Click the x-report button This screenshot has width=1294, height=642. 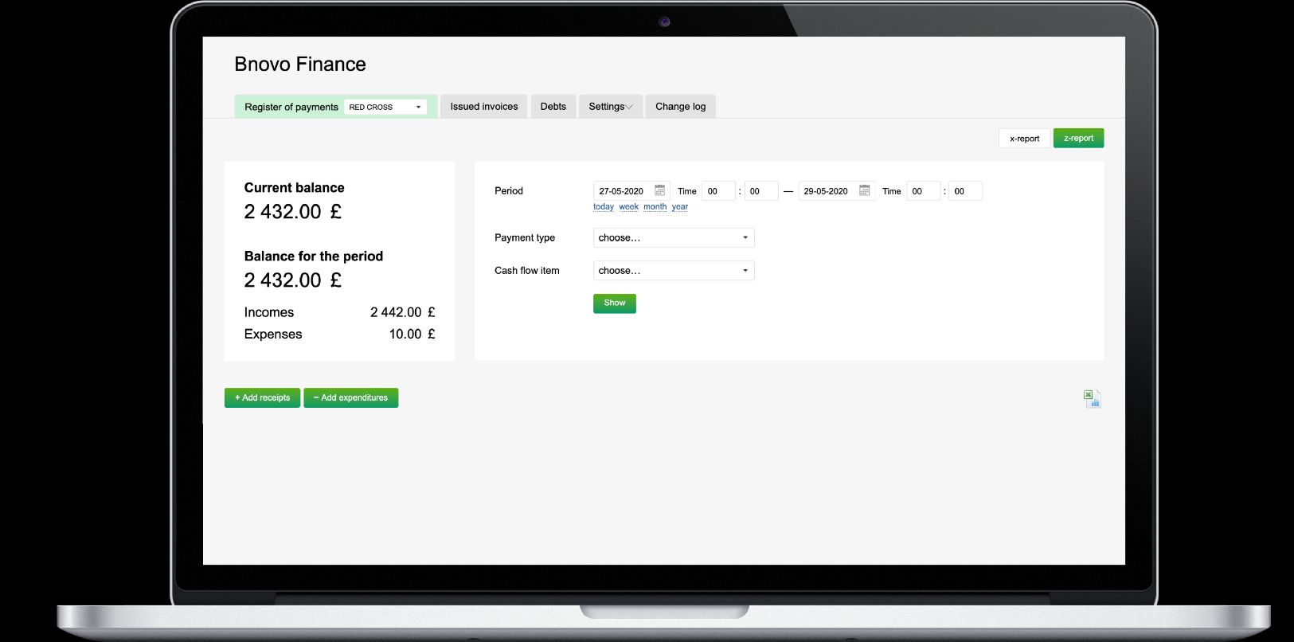[1025, 139]
